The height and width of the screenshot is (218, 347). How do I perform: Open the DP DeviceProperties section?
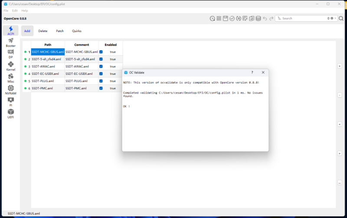[x=10, y=54]
